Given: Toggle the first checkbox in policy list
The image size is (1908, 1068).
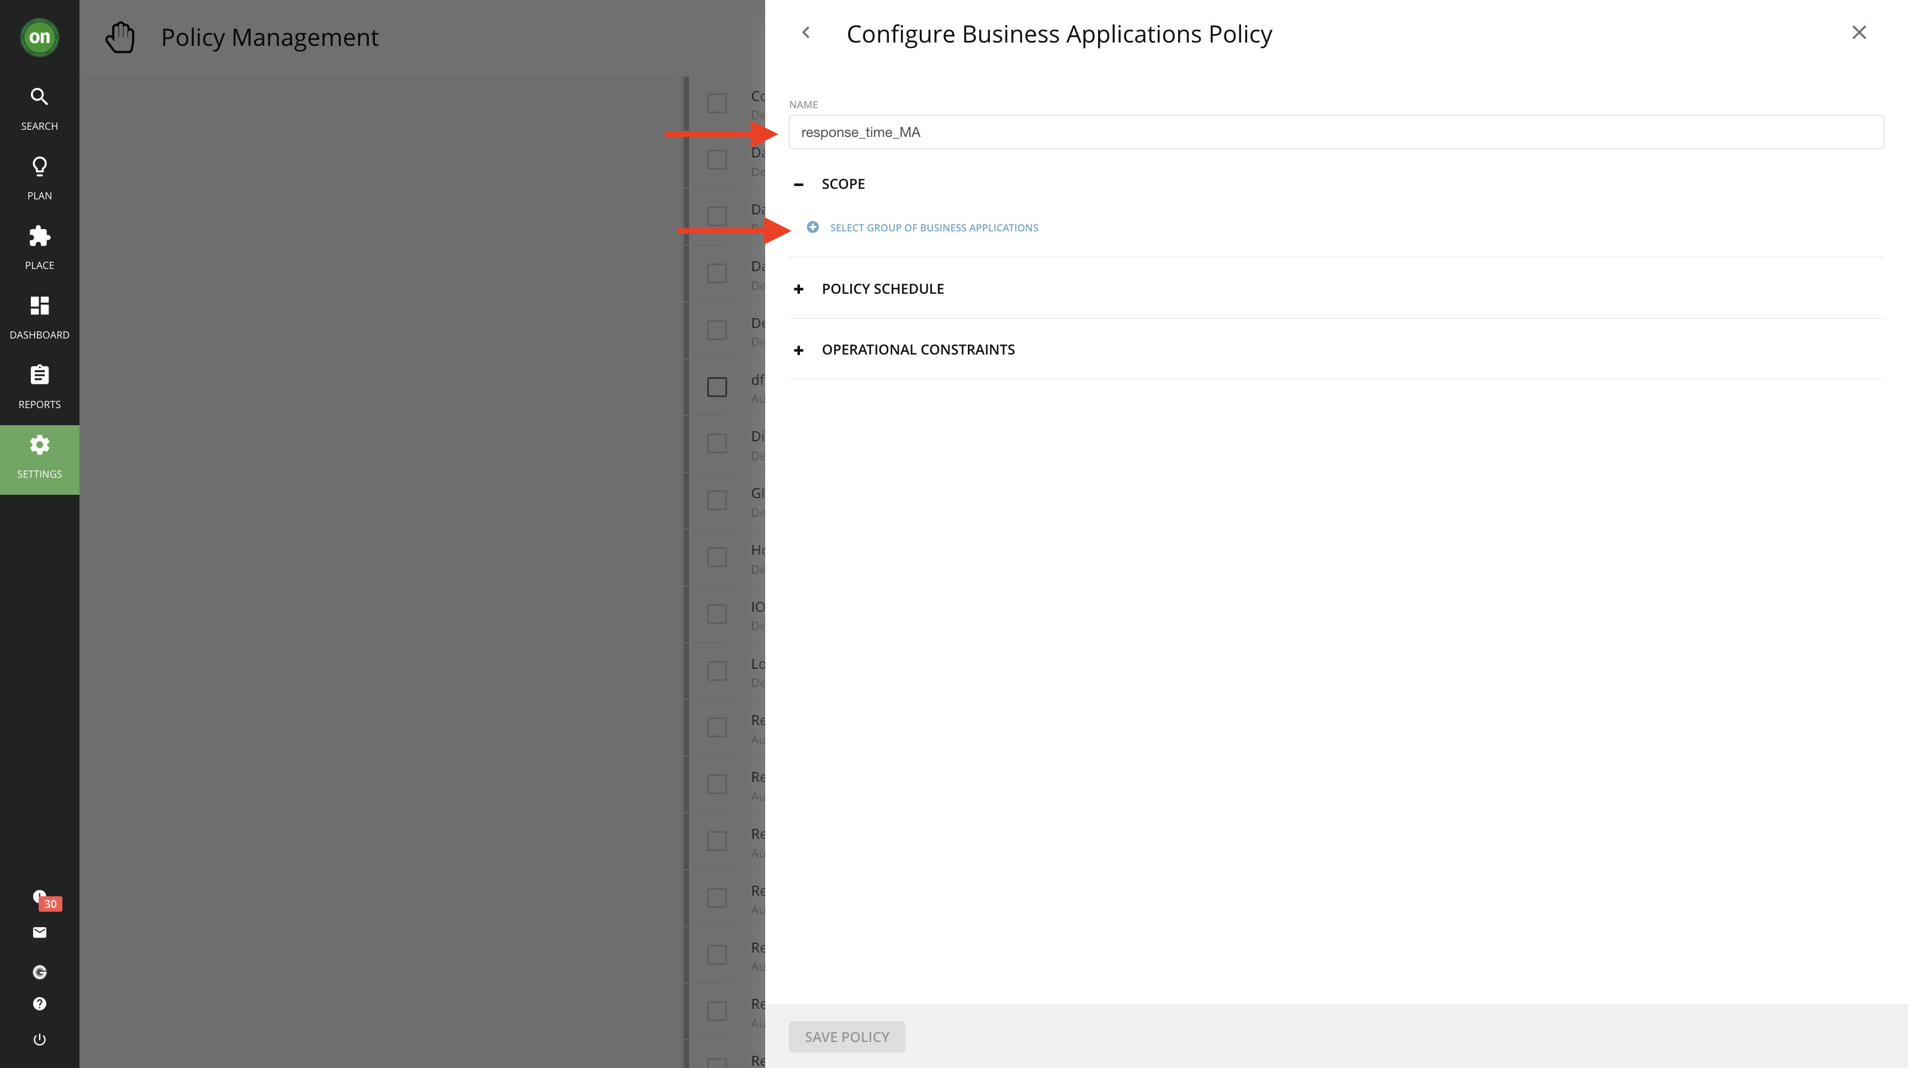Looking at the screenshot, I should [716, 103].
